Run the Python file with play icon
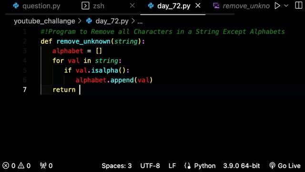The height and width of the screenshot is (172, 305). click(x=277, y=6)
